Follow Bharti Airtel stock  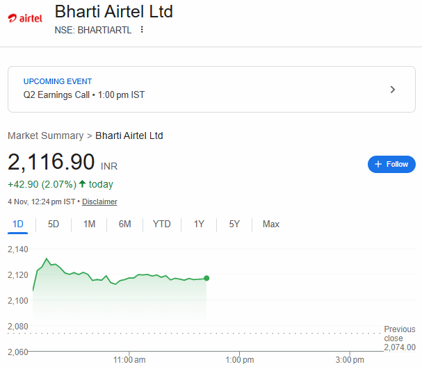(391, 164)
